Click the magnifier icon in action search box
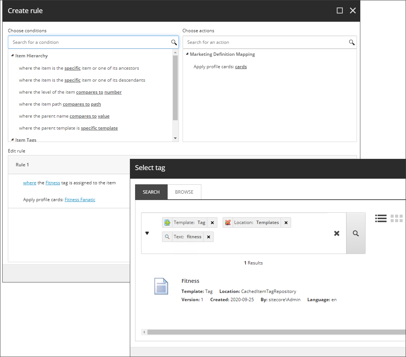This screenshot has height=357, width=406. (351, 42)
